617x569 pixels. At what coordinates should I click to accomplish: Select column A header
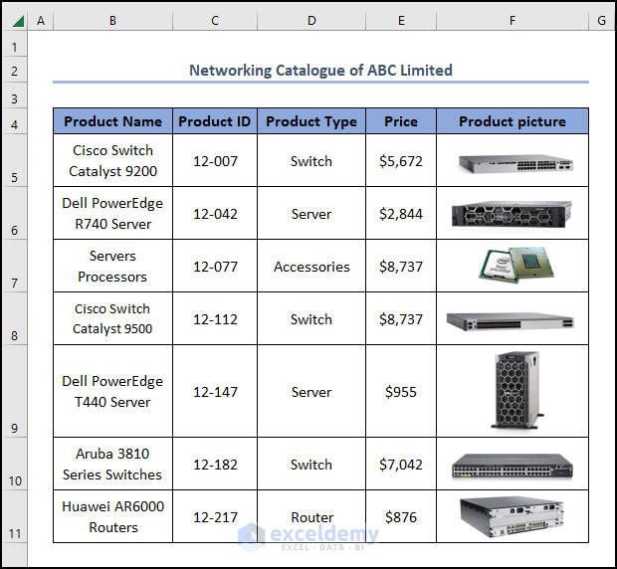[x=41, y=21]
